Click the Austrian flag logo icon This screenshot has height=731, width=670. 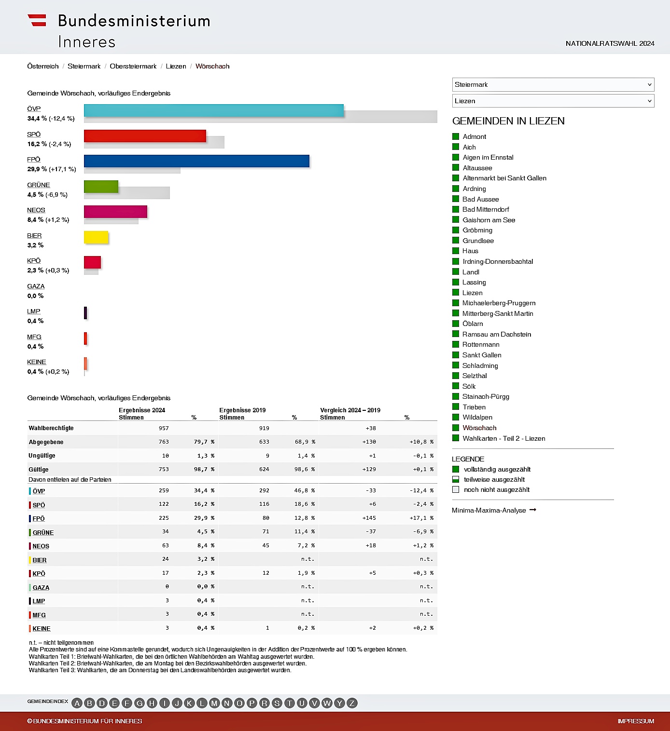(37, 20)
